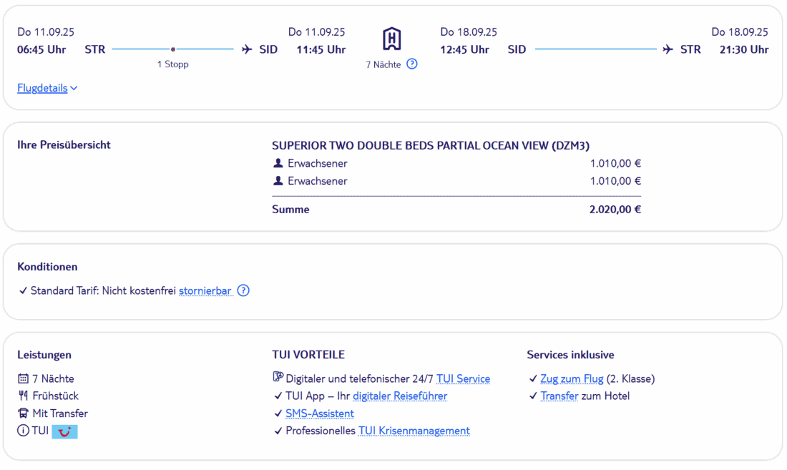787x470 pixels.
Task: Click the chevron arrow next to Flugdetails
Action: [74, 89]
